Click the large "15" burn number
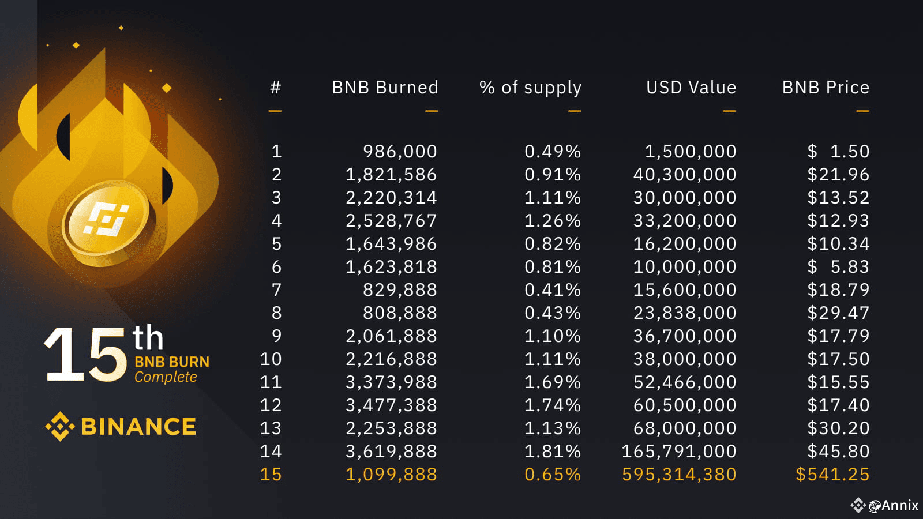Screen dimensions: 923x519 [x=85, y=354]
